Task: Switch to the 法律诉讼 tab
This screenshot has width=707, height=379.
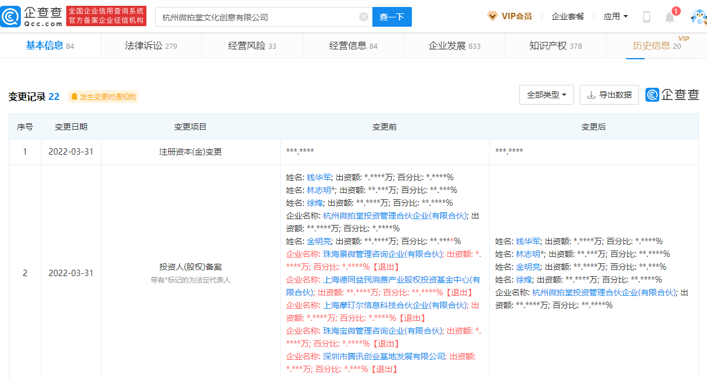Action: pos(151,45)
